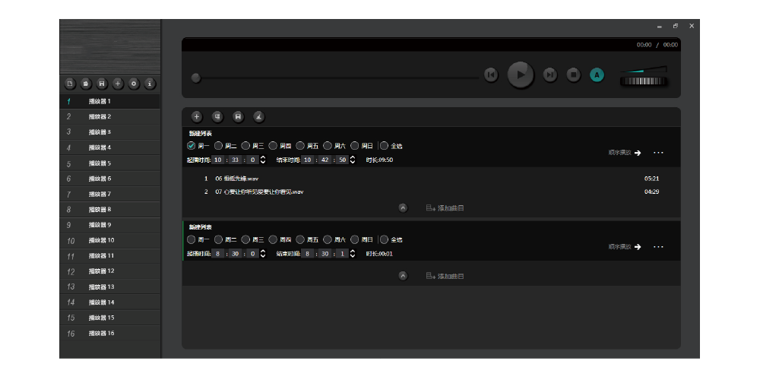This screenshot has width=760, height=380.
Task: Change 顺序播放 mode in the first playlist
Action: click(x=625, y=153)
